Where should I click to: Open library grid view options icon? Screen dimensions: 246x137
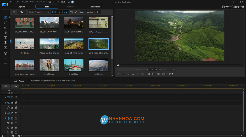(71, 12)
